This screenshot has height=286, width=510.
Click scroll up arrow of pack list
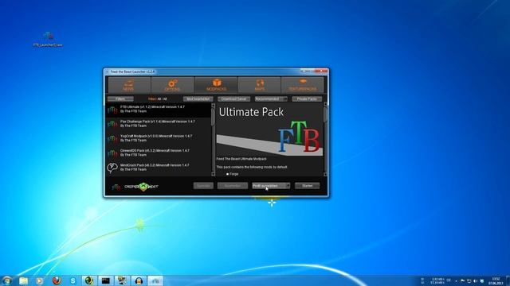pyautogui.click(x=214, y=106)
